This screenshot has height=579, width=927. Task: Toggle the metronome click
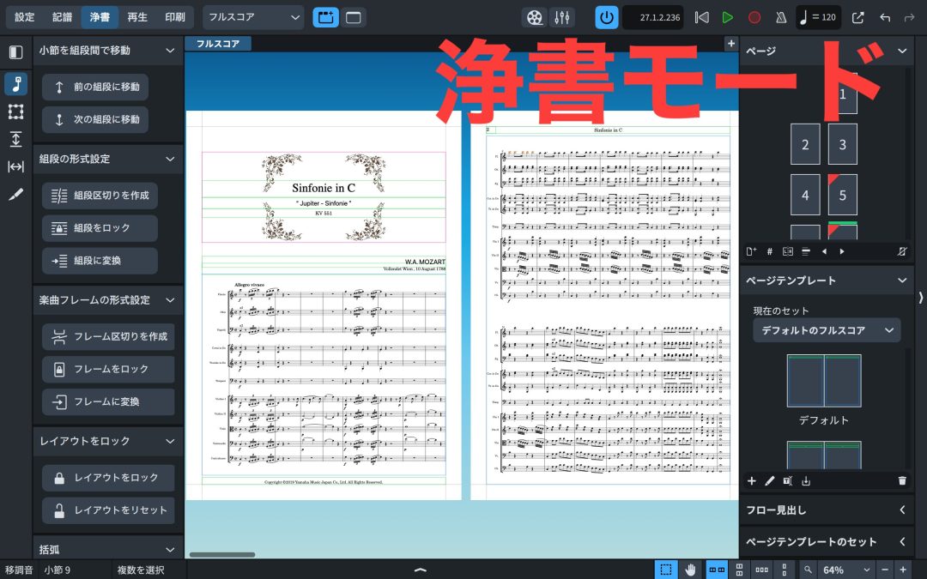coord(781,18)
